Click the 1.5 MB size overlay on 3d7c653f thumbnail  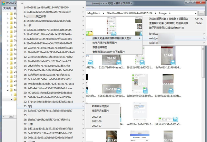pos(168,55)
